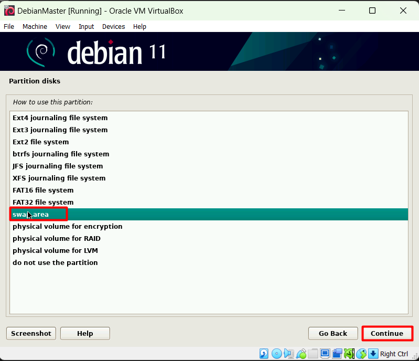
Task: Select "XFS journaling file system"
Action: tap(209, 178)
